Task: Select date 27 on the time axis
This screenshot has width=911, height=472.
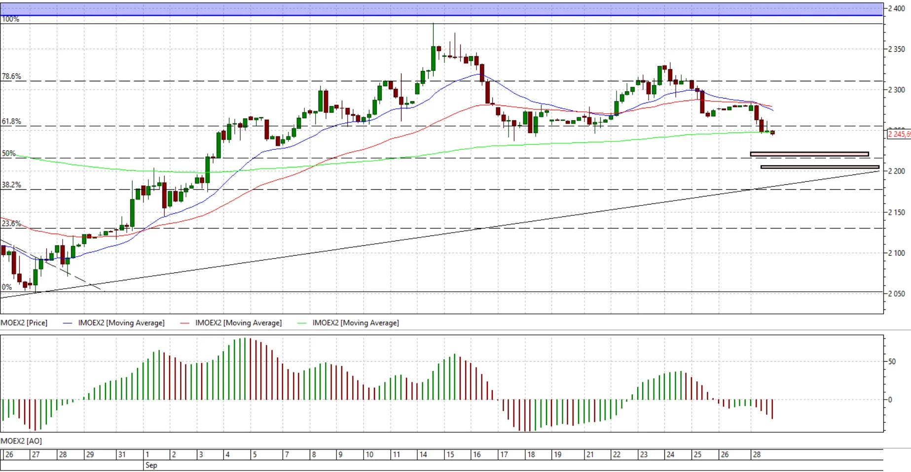Action: pos(36,455)
